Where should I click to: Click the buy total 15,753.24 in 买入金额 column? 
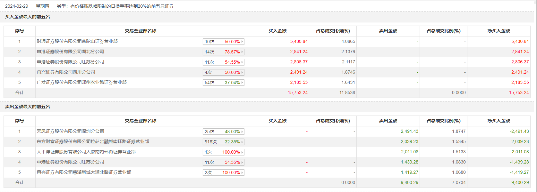[297, 92]
